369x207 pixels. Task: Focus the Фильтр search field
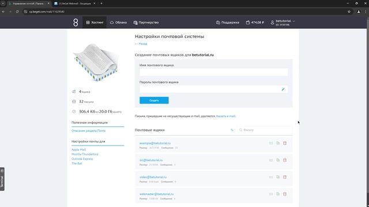tap(265, 130)
